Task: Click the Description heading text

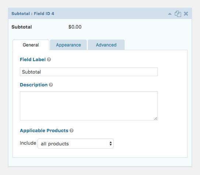Action: (34, 85)
